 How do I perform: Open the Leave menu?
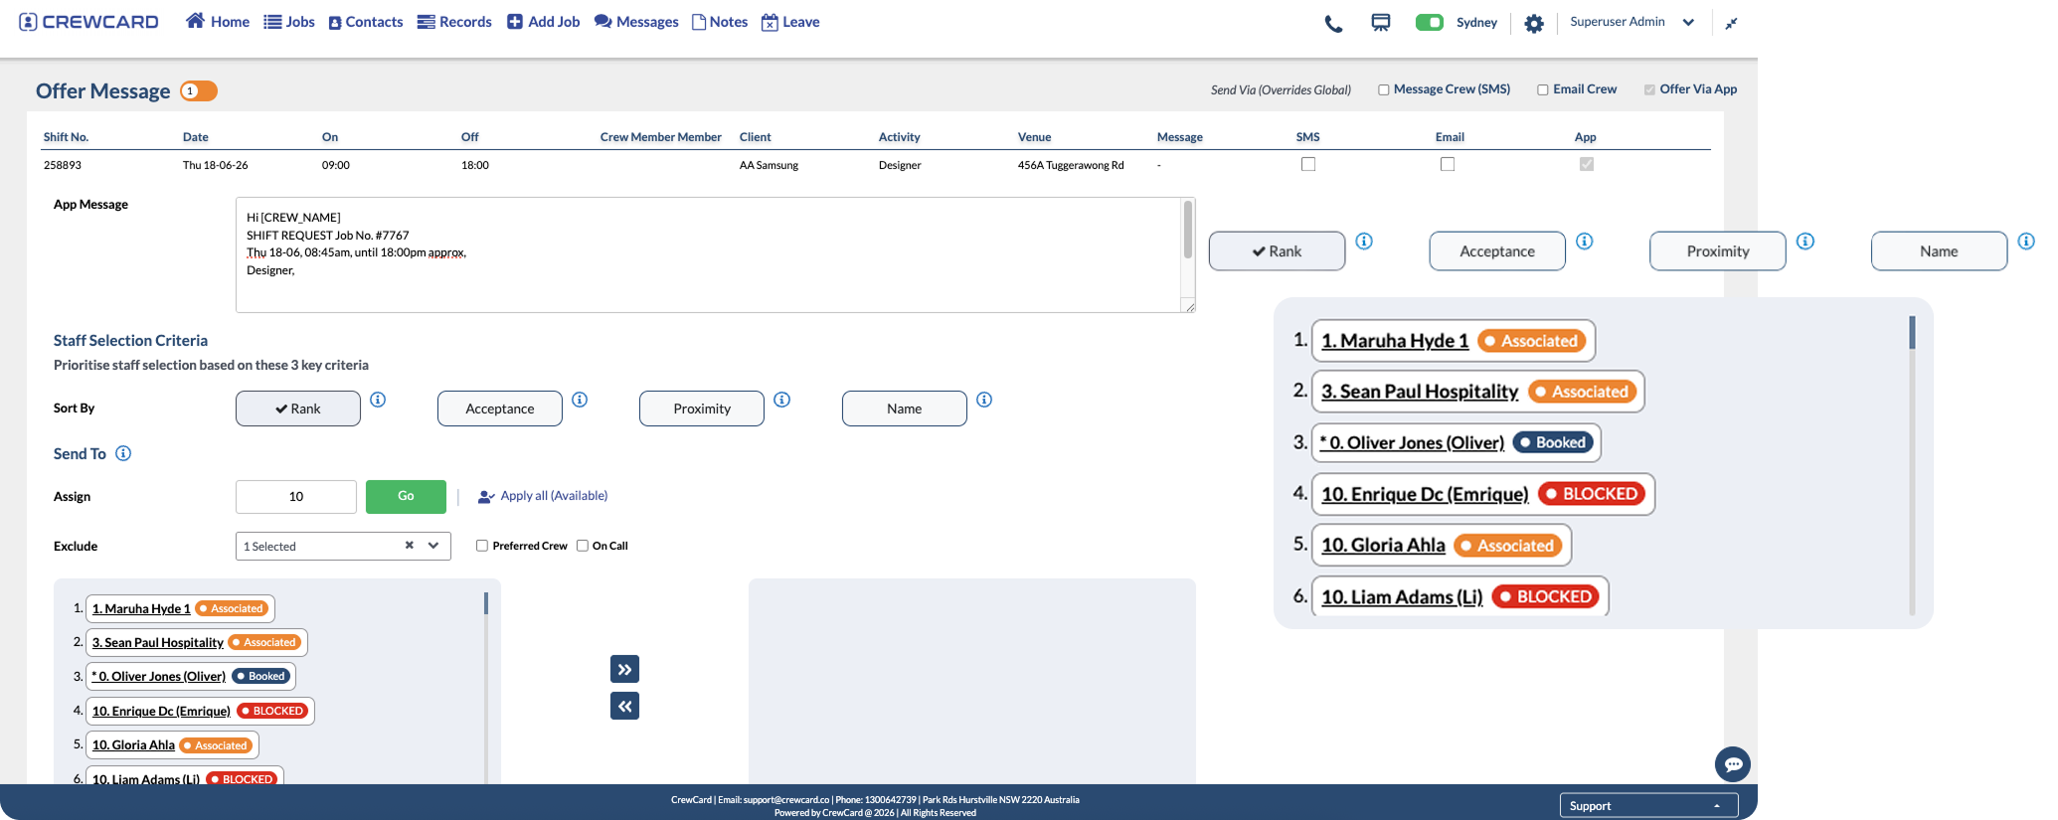coord(790,22)
